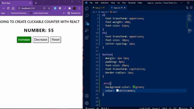Open the Explorer view in VS Code activity bar
This screenshot has height=109, width=194.
tap(87, 8)
